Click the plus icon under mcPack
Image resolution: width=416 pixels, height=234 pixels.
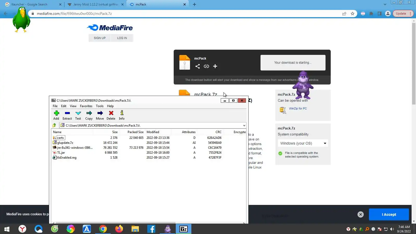coord(215,66)
